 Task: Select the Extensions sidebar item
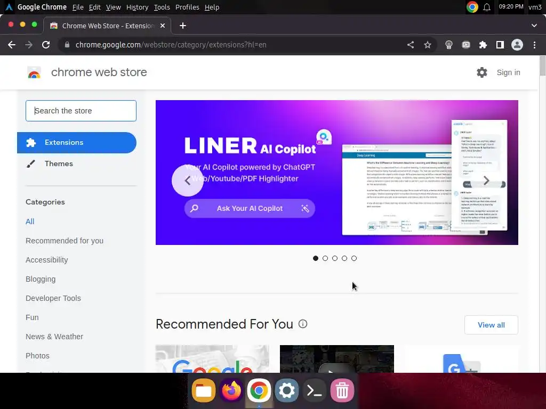[77, 143]
